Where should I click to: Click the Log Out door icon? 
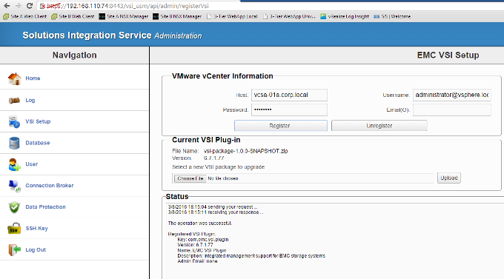click(x=15, y=250)
